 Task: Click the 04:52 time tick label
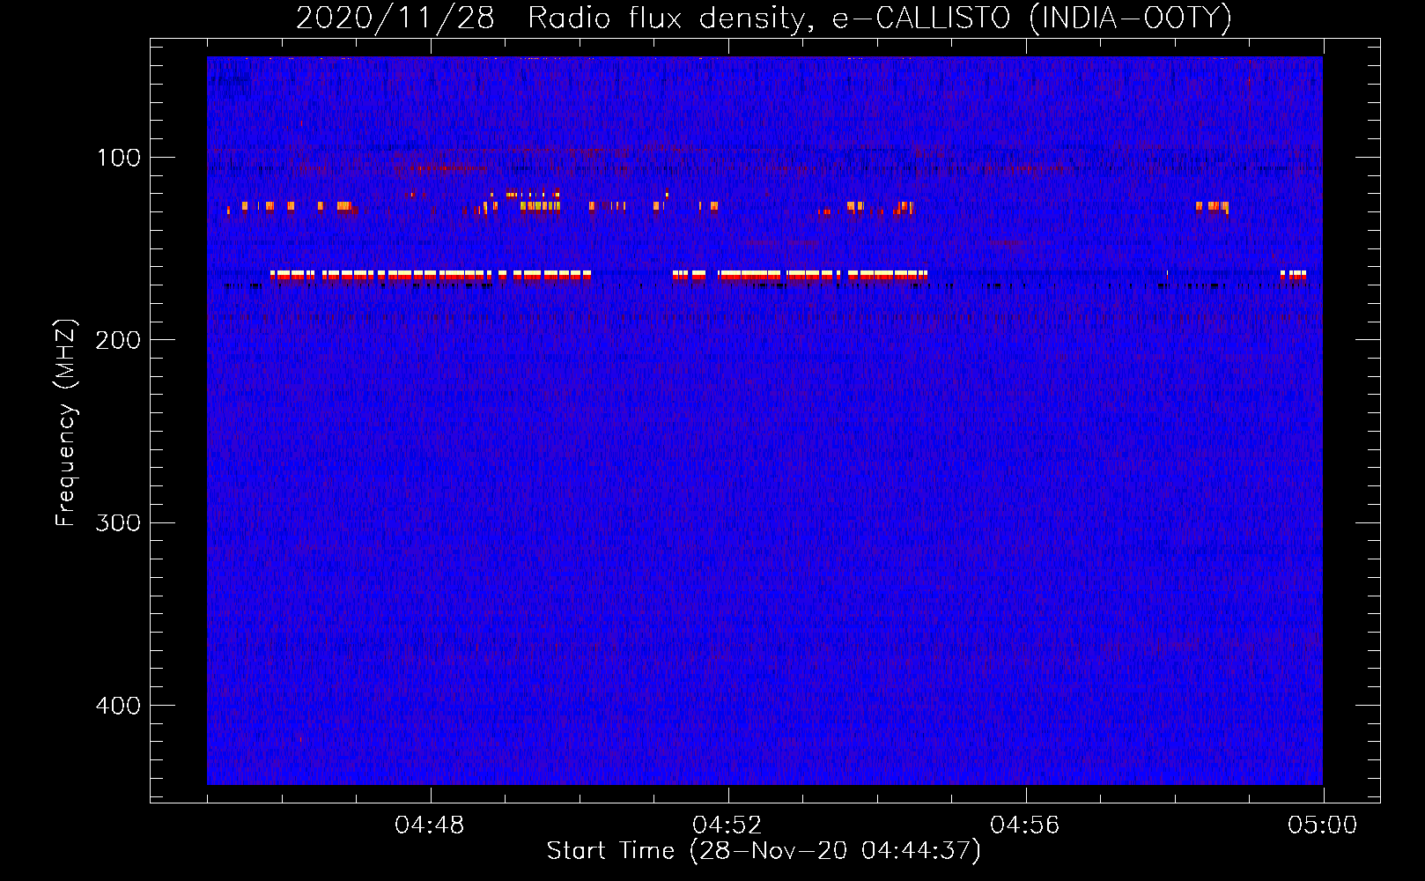pyautogui.click(x=727, y=825)
